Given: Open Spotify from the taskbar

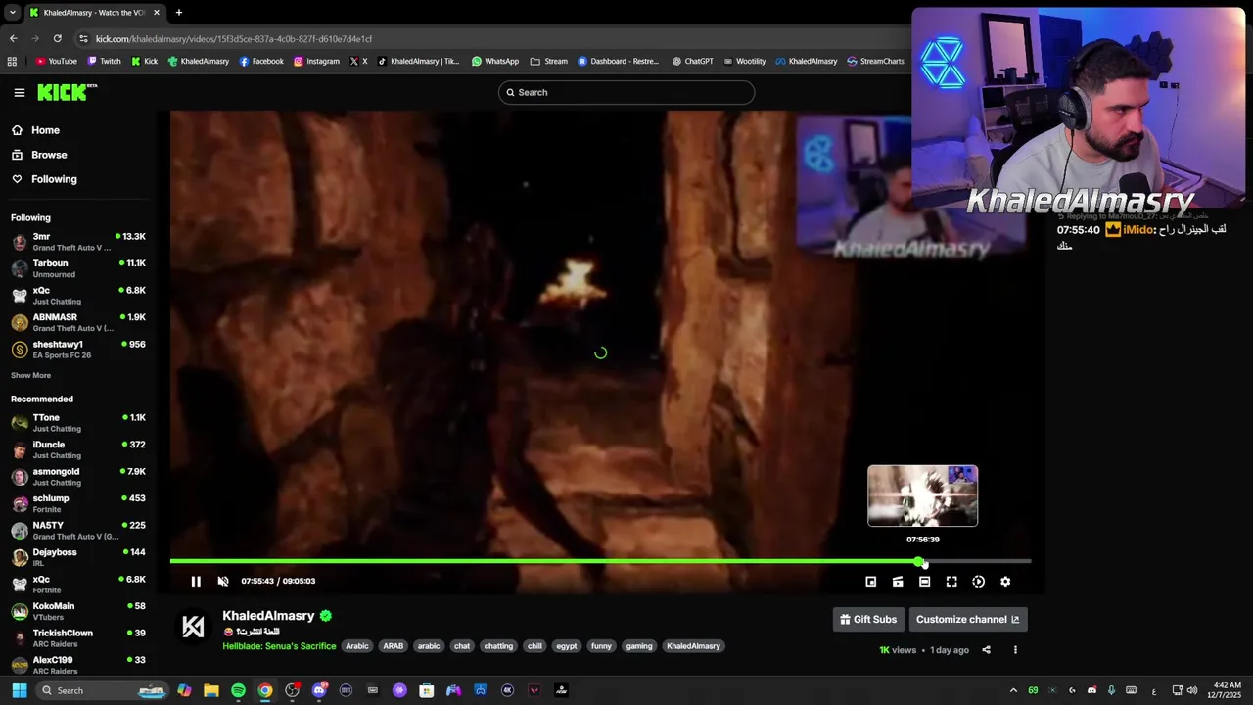Looking at the screenshot, I should pyautogui.click(x=238, y=690).
